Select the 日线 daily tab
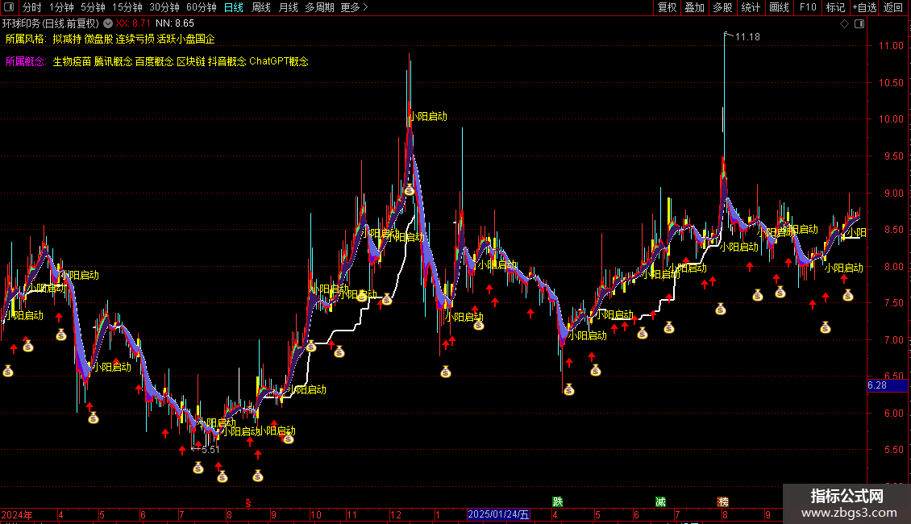This screenshot has height=524, width=911. (x=234, y=7)
